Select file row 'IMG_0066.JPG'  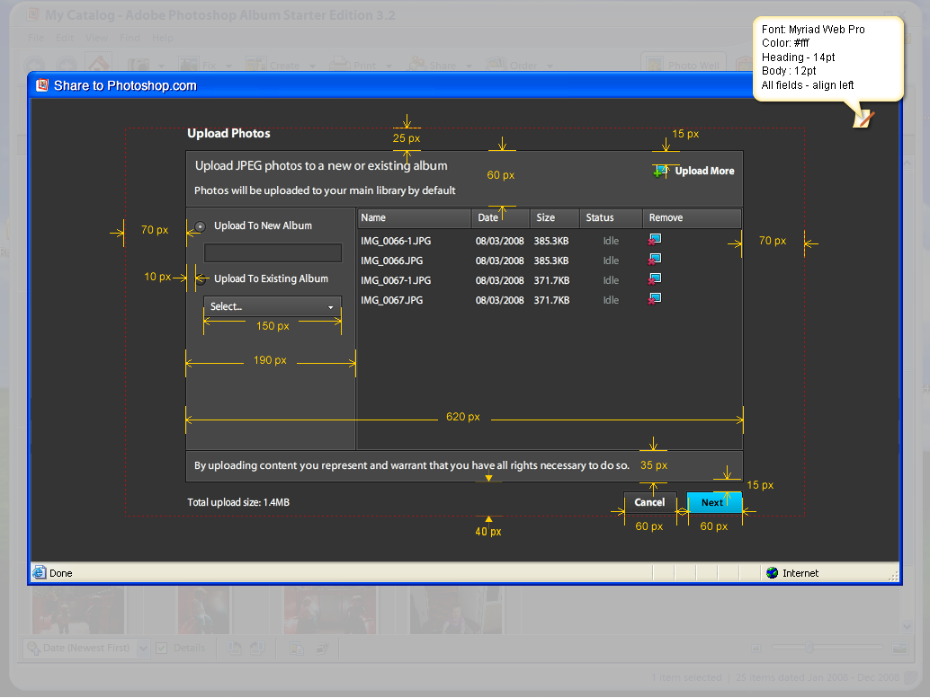[x=549, y=261]
